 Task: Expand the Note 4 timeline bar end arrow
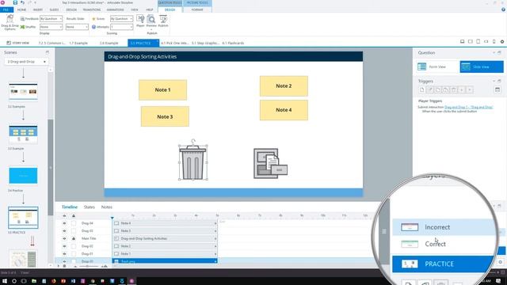click(x=215, y=223)
